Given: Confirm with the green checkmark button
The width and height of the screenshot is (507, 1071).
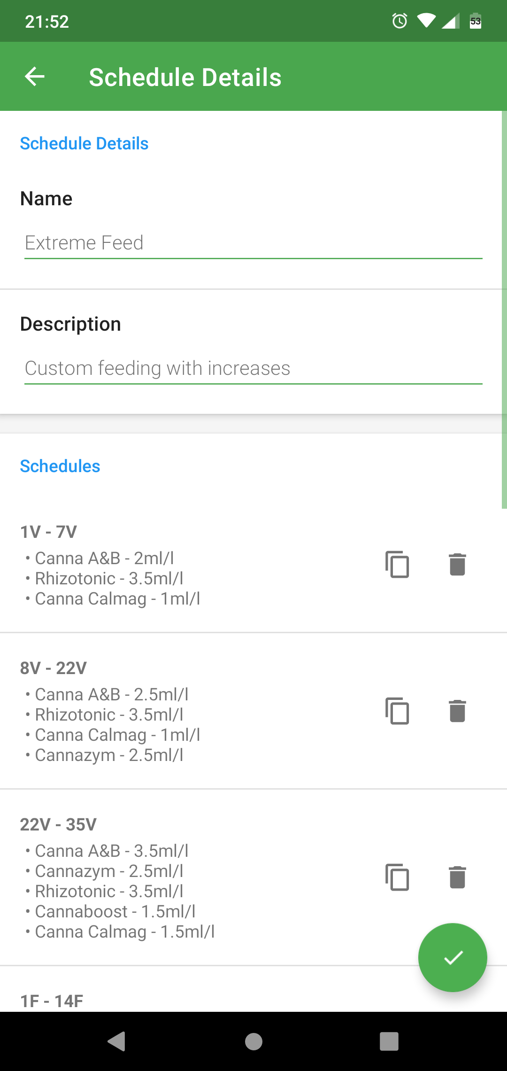Looking at the screenshot, I should (453, 957).
